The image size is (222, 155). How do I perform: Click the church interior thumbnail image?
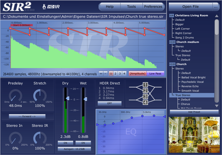pyautogui.click(x=194, y=135)
